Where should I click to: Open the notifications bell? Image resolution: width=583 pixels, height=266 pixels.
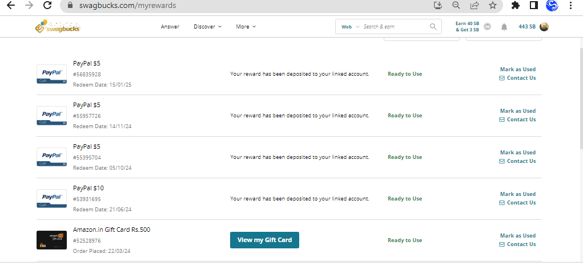point(504,27)
